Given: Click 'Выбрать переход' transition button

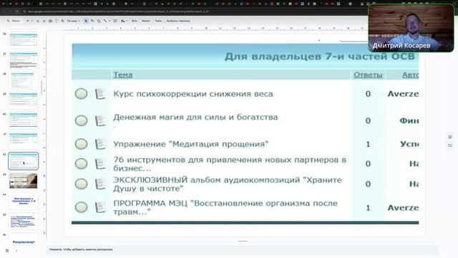Looking at the screenshot, I should [x=178, y=21].
